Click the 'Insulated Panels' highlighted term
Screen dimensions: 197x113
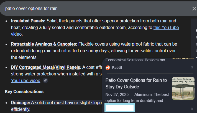[28, 21]
